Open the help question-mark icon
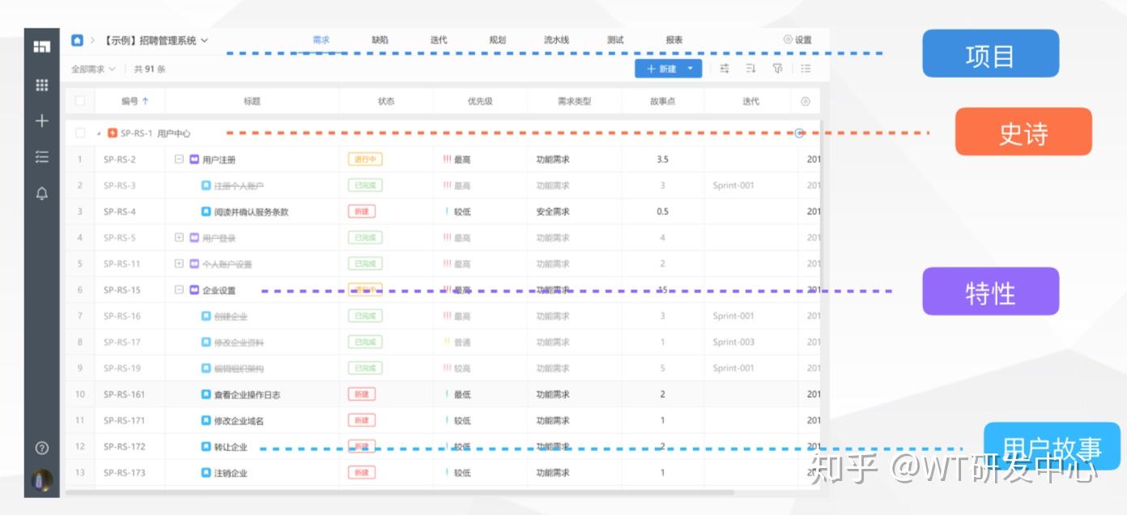 (x=42, y=448)
